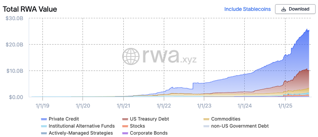Image resolution: width=318 pixels, height=137 pixels.
Task: Toggle the Include Stablecoins link
Action: pos(248,9)
